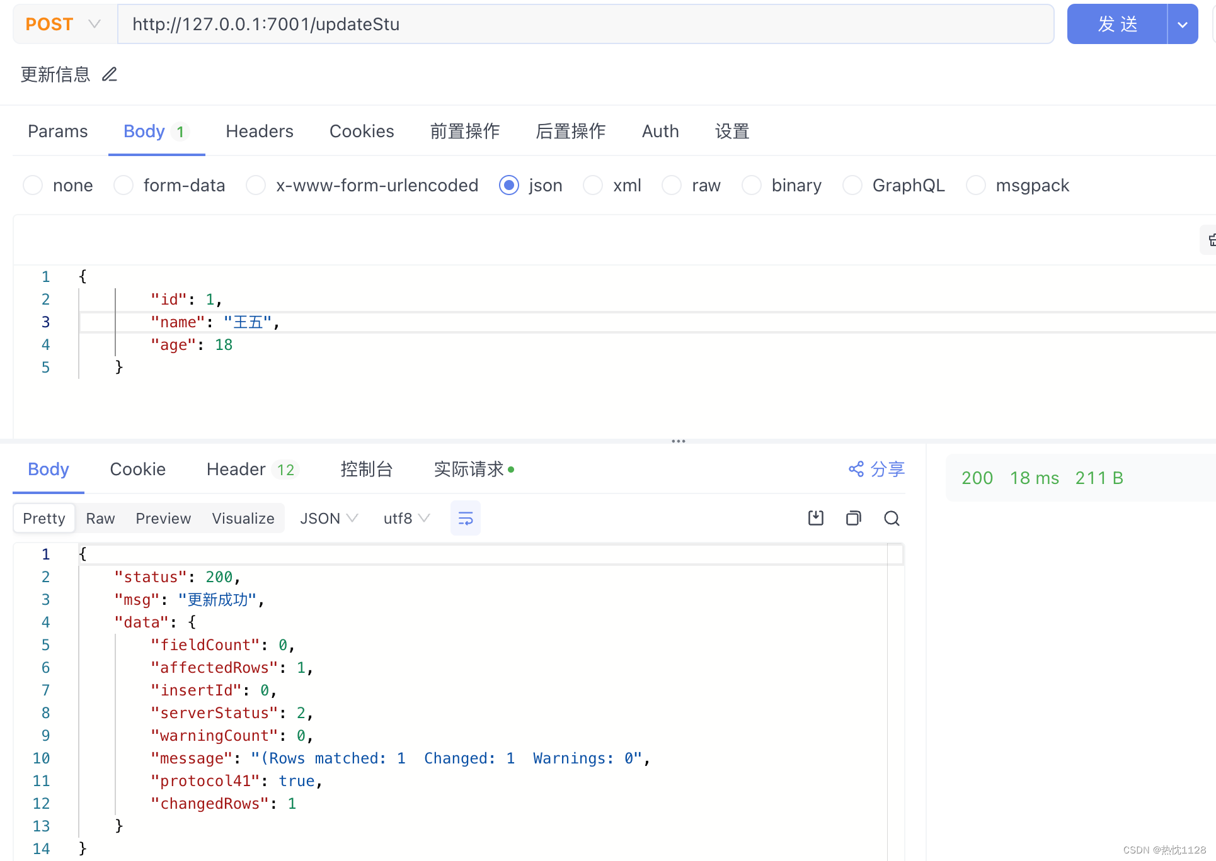Click the 发送 send button
Screen dimensions: 1216x861
tap(1118, 25)
